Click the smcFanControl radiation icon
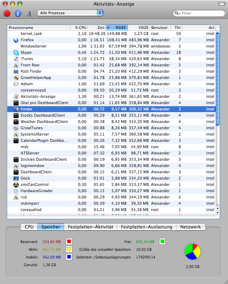 coord(16,184)
